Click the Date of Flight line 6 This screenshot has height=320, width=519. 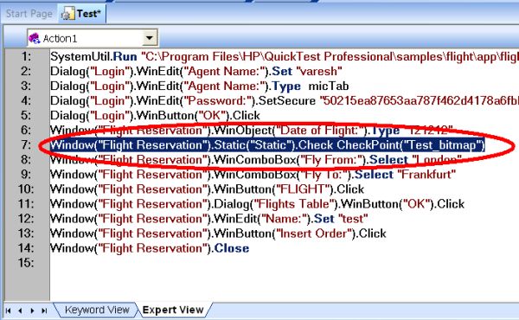(251, 130)
